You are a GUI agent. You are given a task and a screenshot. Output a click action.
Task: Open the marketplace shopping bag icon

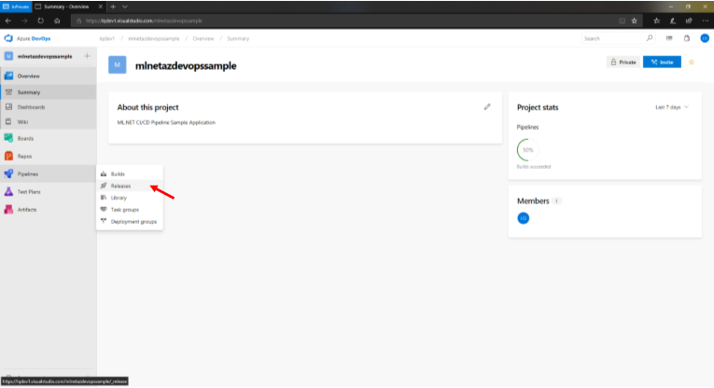(x=687, y=38)
